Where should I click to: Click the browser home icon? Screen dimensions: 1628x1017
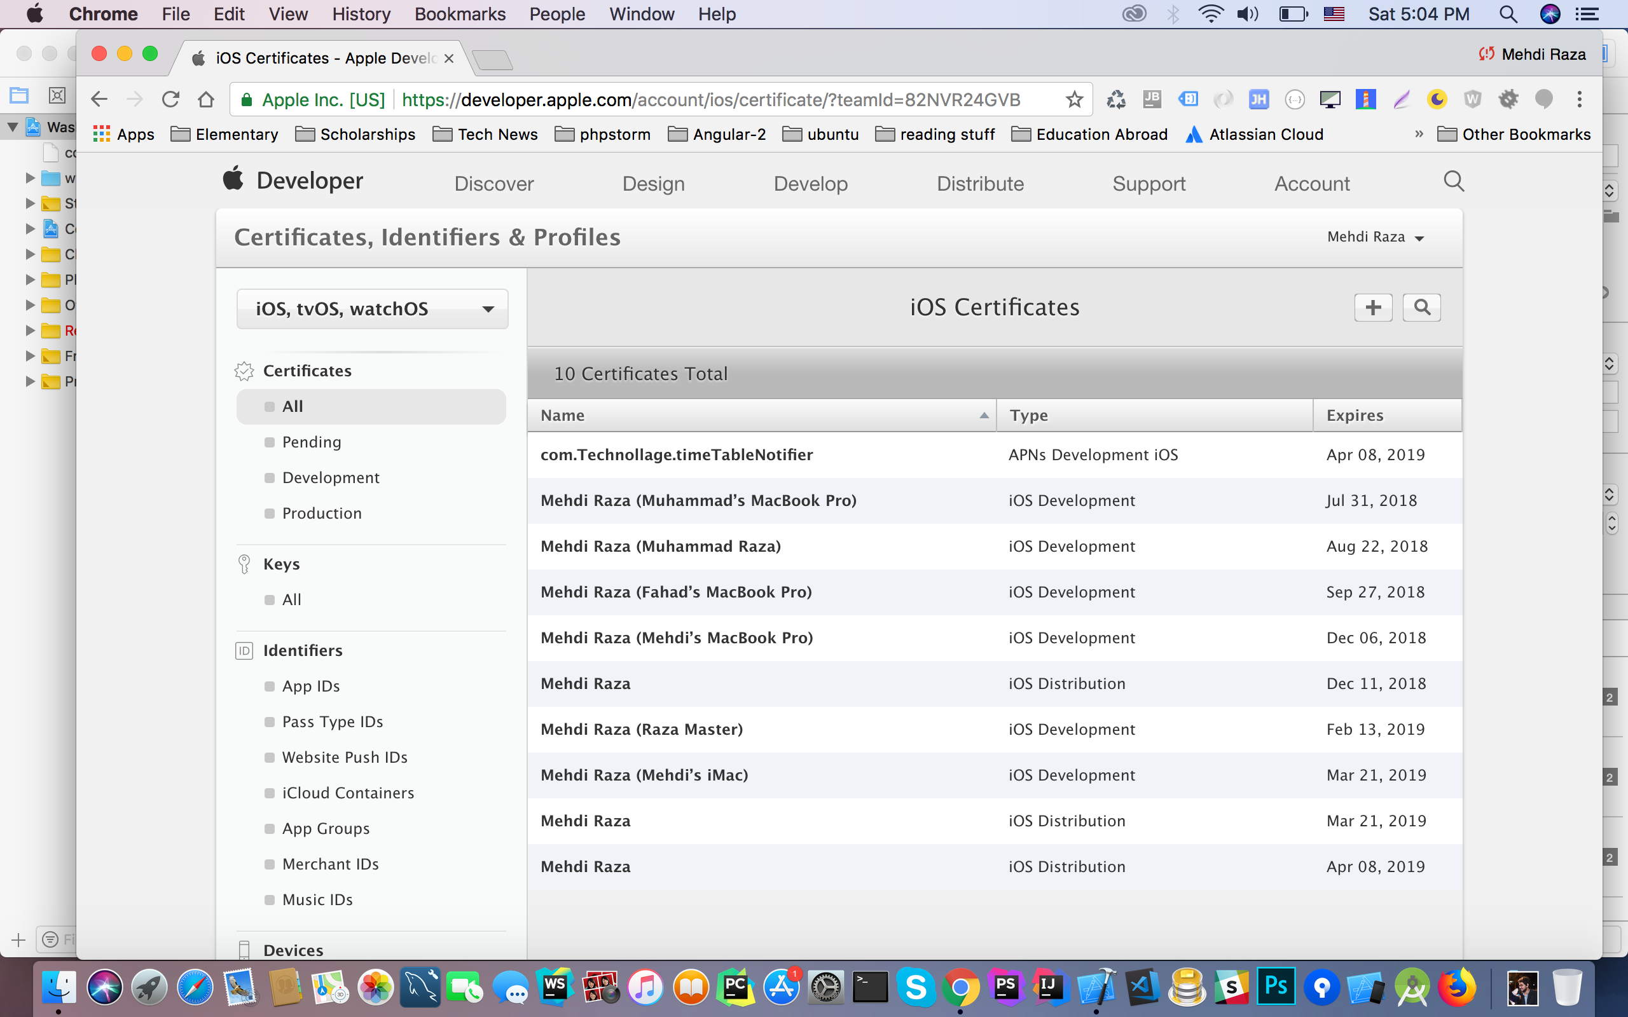point(206,100)
